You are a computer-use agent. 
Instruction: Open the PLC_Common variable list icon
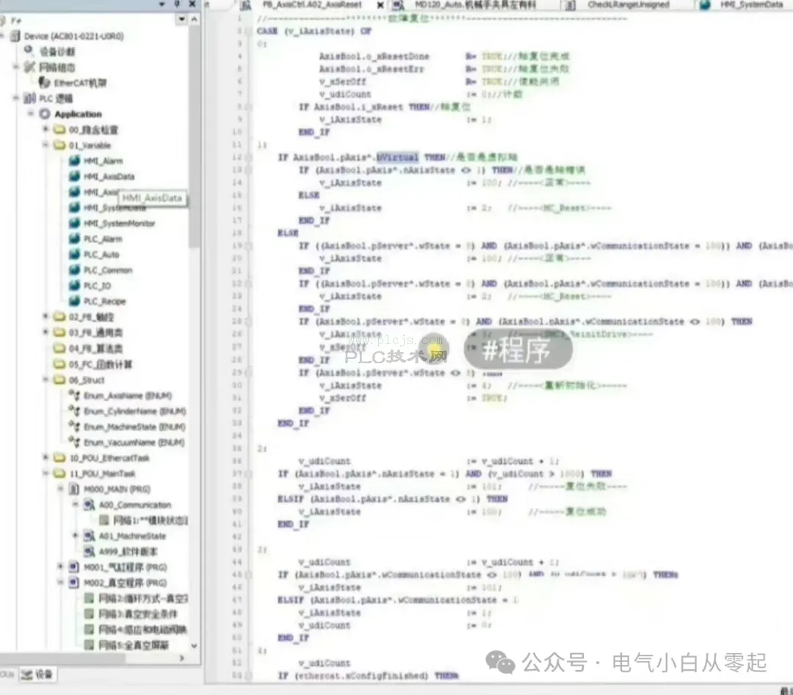coord(74,270)
